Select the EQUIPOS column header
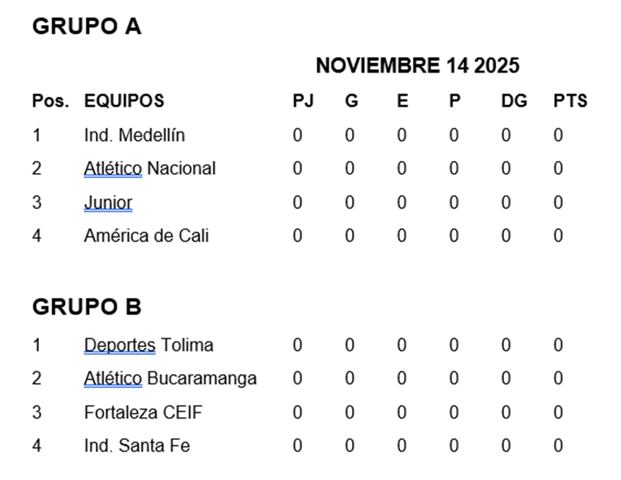 [x=124, y=101]
